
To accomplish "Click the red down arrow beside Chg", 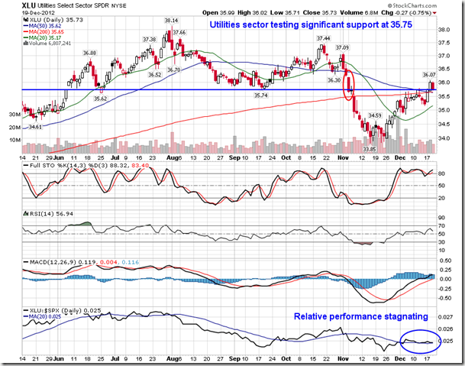I will 435,13.
